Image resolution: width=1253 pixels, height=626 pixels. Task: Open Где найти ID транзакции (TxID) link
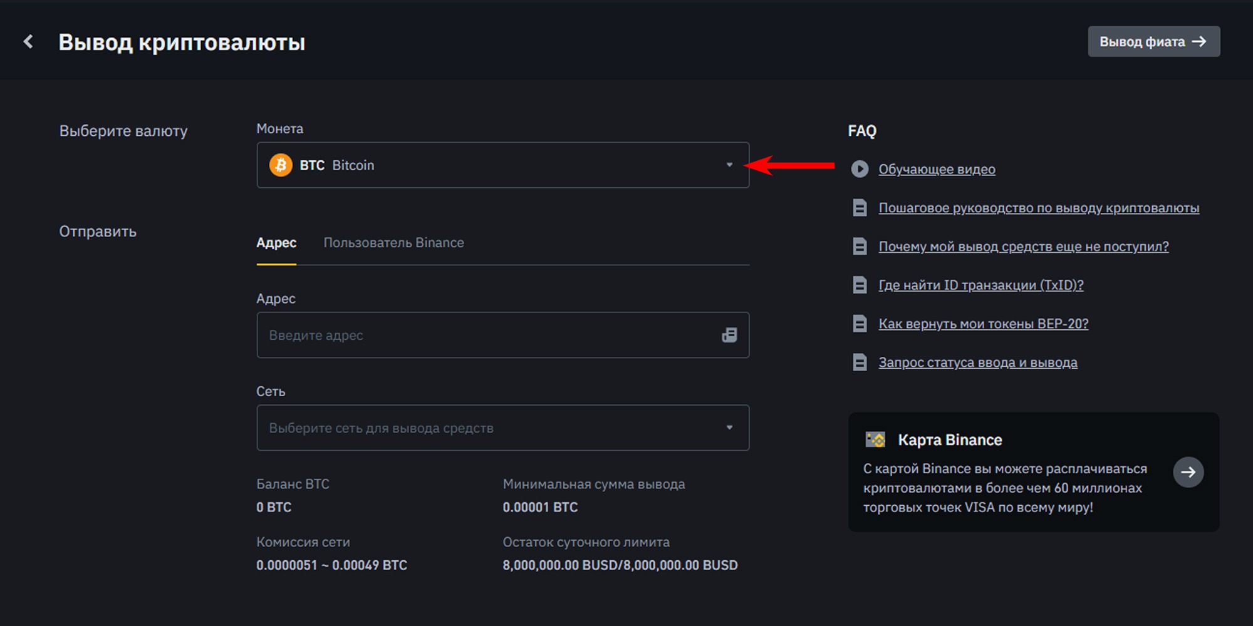pyautogui.click(x=981, y=285)
